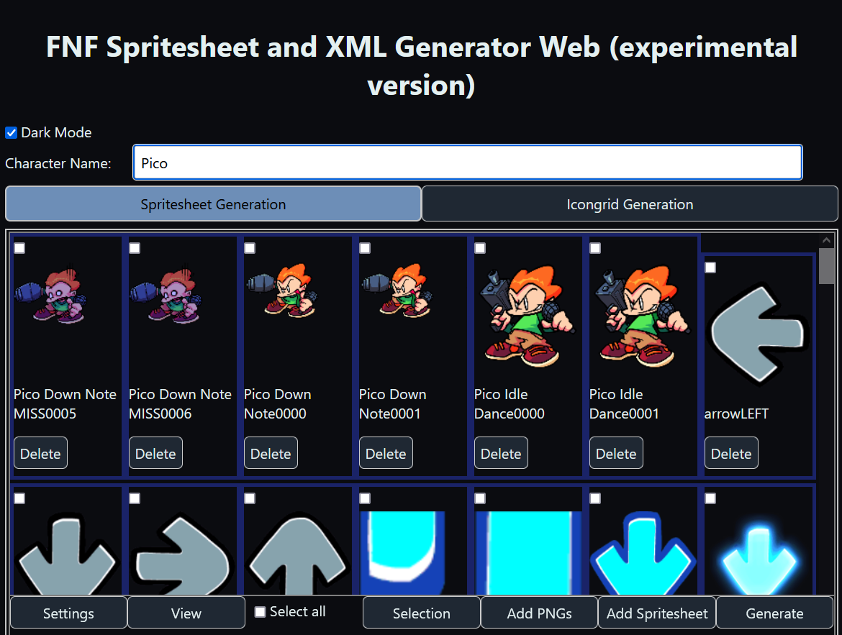This screenshot has width=842, height=635.
Task: Click the gray right arrow sprite
Action: pos(181,554)
